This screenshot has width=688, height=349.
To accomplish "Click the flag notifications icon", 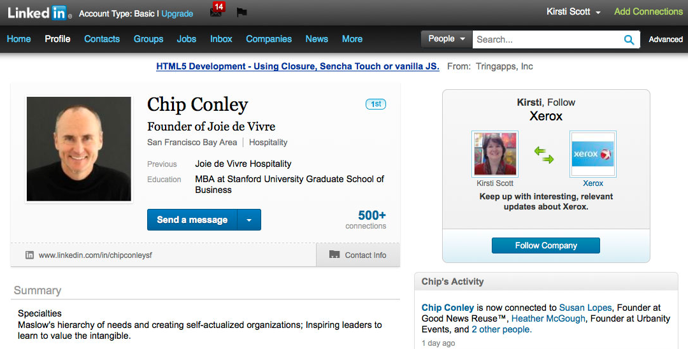I will coord(241,12).
